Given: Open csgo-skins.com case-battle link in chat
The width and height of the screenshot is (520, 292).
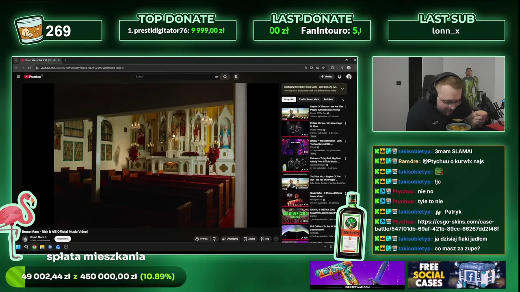Looking at the screenshot, I should tap(437, 225).
